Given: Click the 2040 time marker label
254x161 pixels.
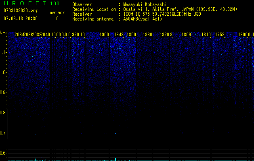Looking at the screenshot, I should coord(45,35).
